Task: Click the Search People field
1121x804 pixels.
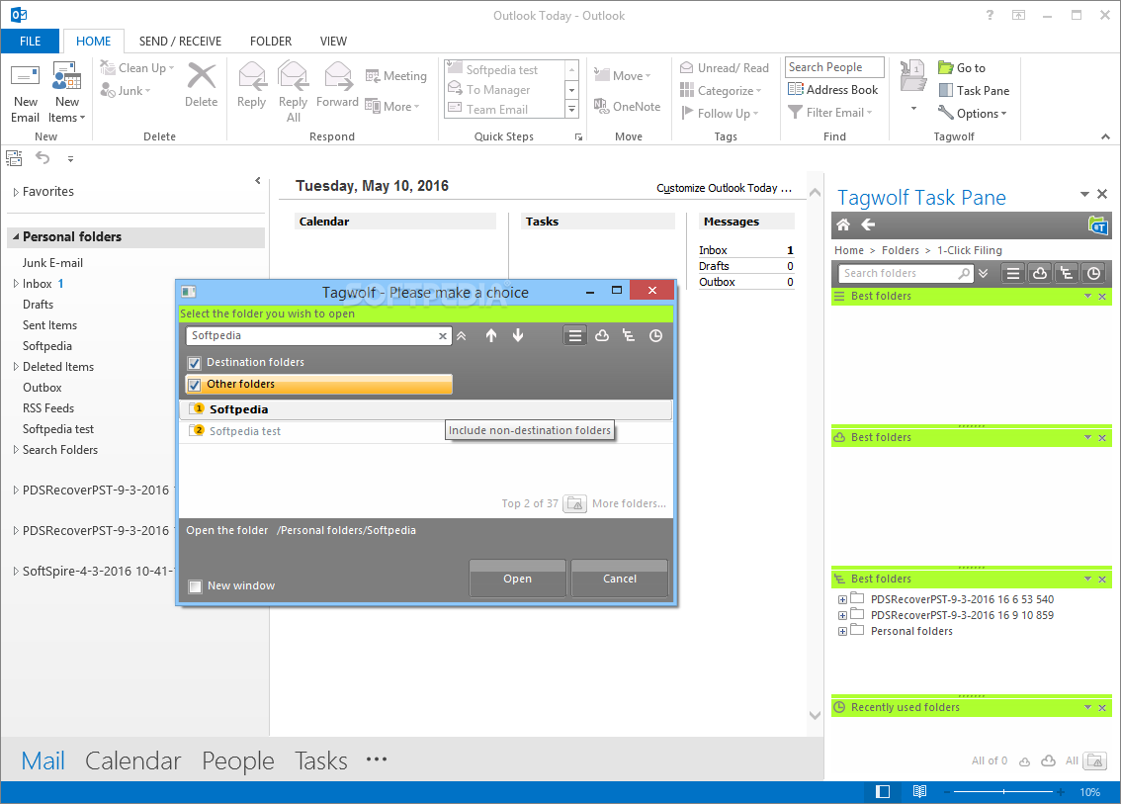Action: tap(834, 67)
